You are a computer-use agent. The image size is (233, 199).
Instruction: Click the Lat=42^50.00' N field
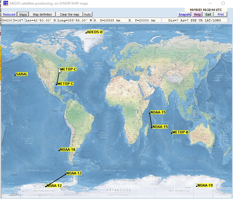pyautogui.click(x=41, y=20)
